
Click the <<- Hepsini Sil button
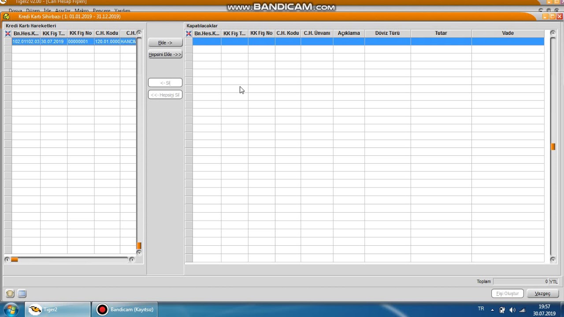165,95
